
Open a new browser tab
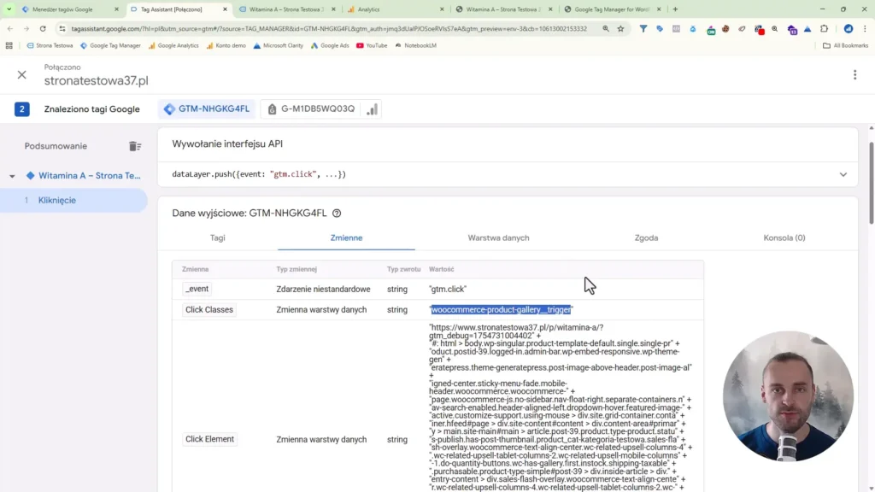[675, 9]
